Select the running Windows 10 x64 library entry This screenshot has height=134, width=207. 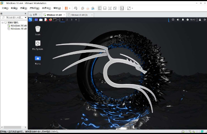[x=17, y=26]
